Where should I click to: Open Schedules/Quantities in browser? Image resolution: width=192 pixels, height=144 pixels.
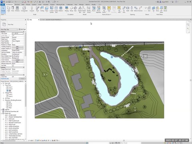(12, 111)
